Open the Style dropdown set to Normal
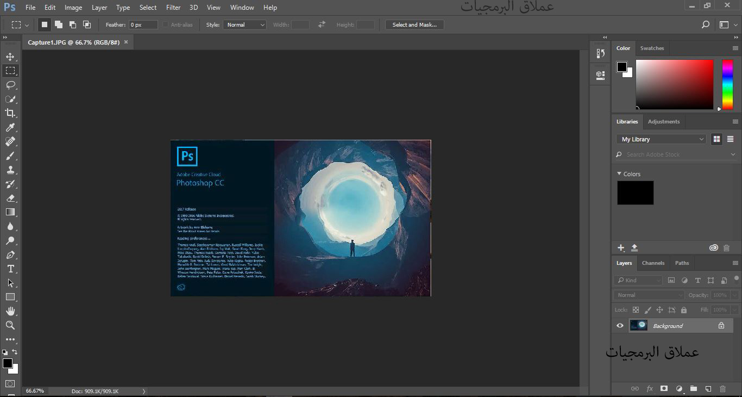The width and height of the screenshot is (742, 397). point(244,25)
